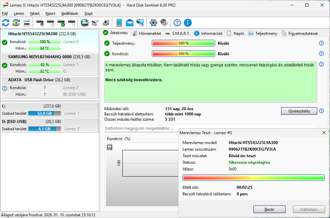The image size is (330, 218).
Task: Click the refresh icon with warning sign
Action: (x=16, y=23)
